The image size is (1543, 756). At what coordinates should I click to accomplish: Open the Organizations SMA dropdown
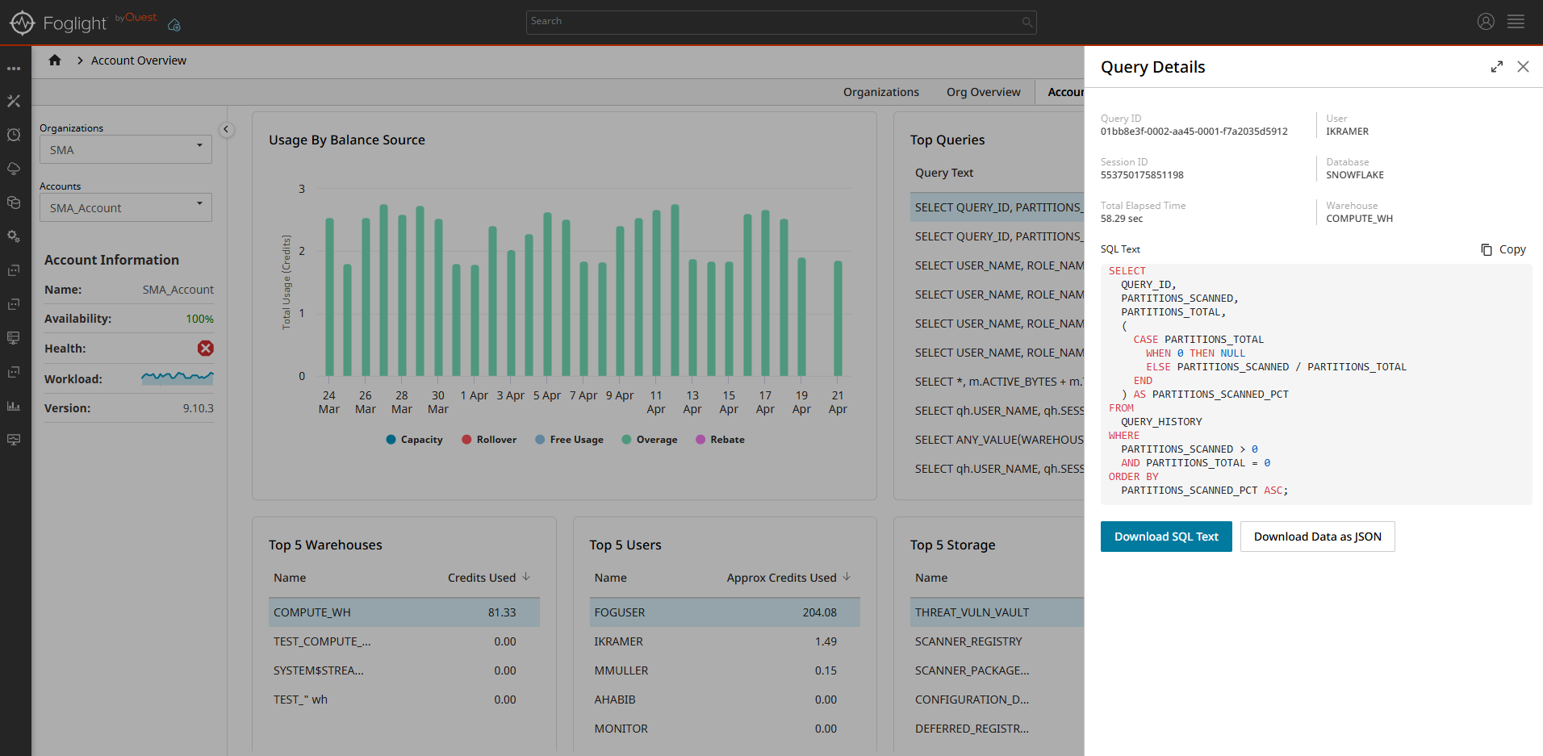click(126, 149)
